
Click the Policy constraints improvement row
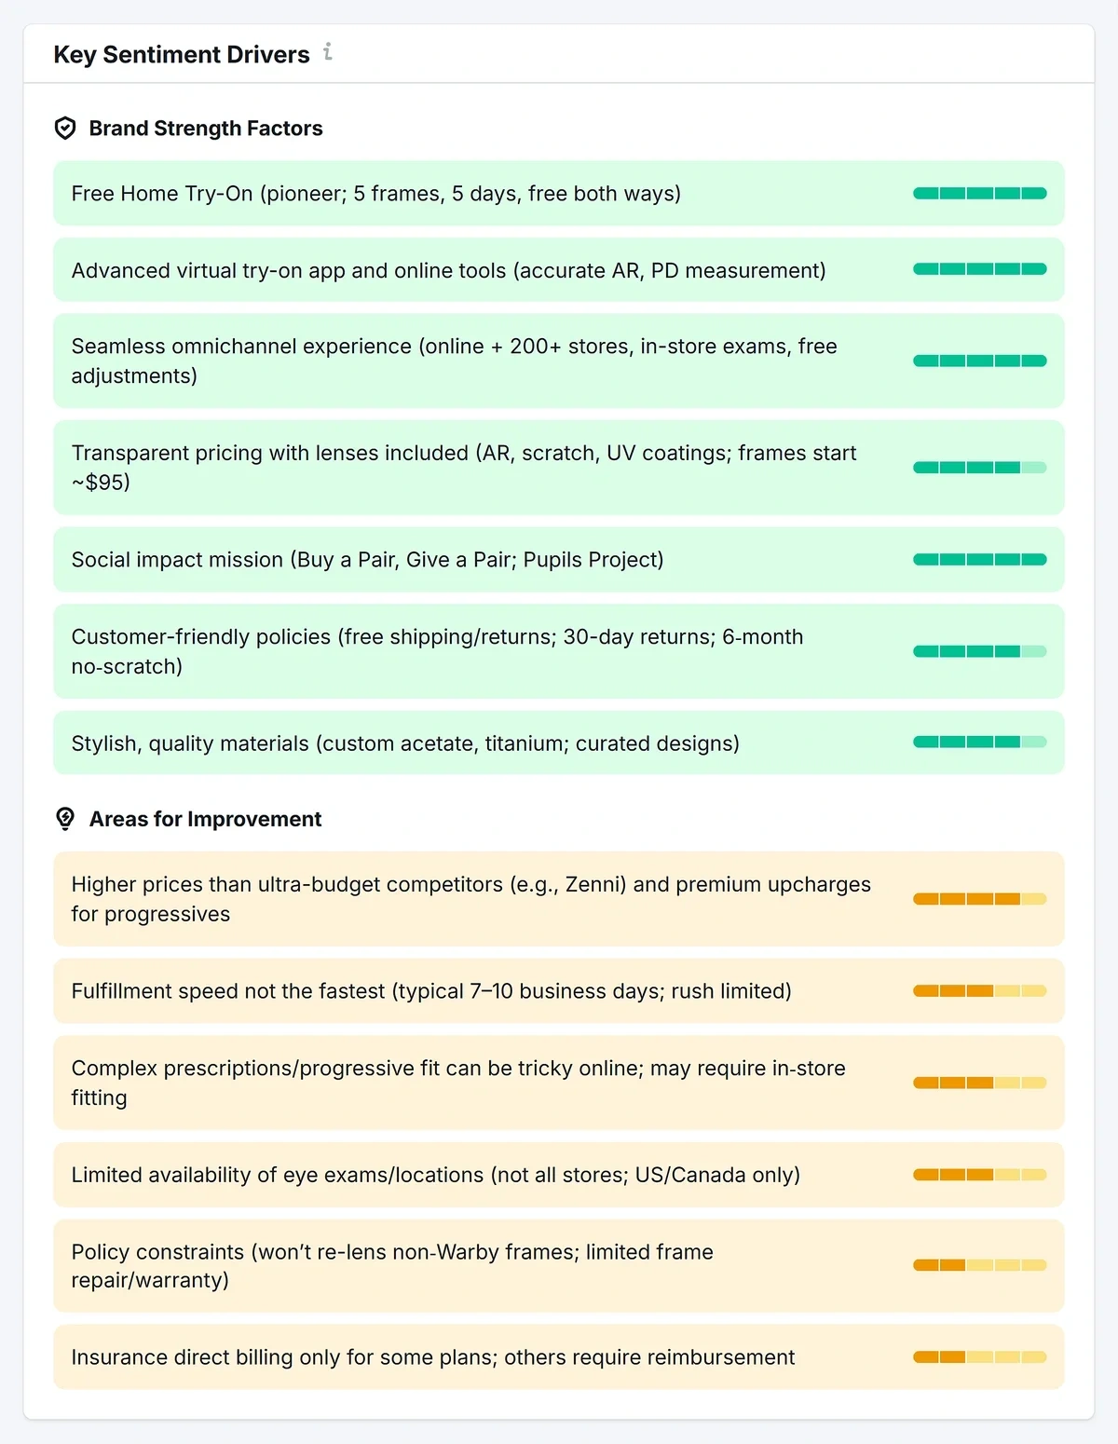tap(392, 1265)
